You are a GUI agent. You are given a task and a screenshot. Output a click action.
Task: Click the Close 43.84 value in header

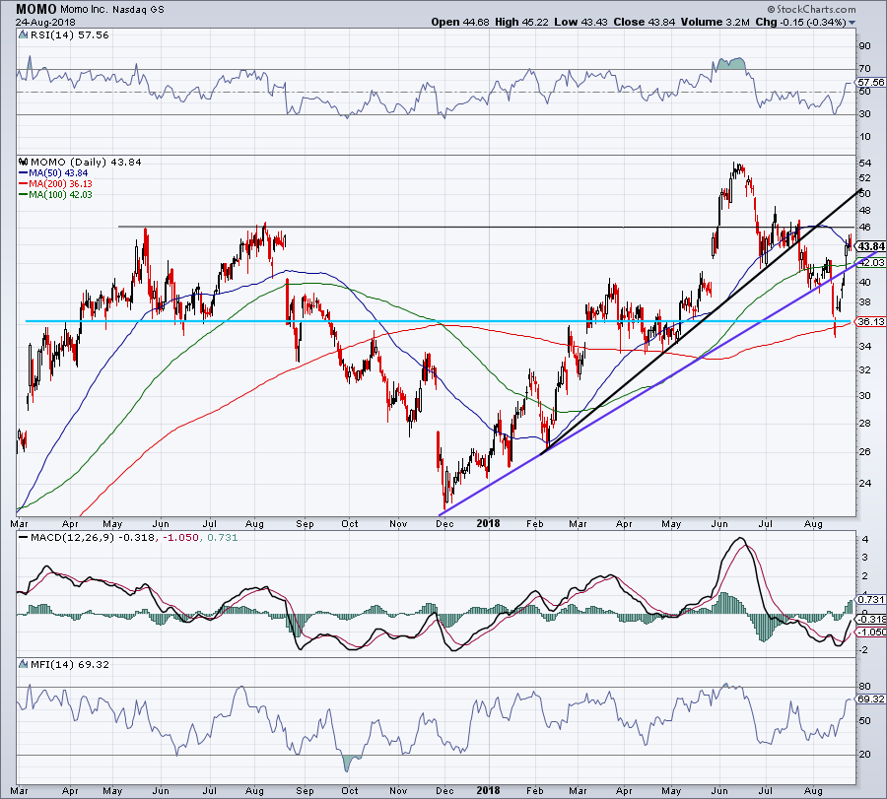point(645,22)
